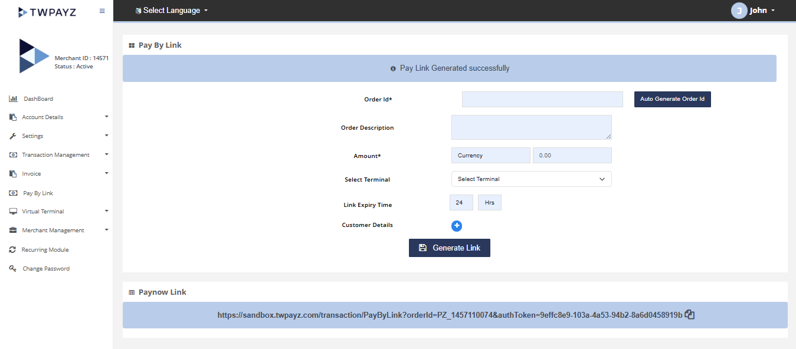This screenshot has height=349, width=796.
Task: Open Pay By Link in sidebar
Action: (38, 193)
